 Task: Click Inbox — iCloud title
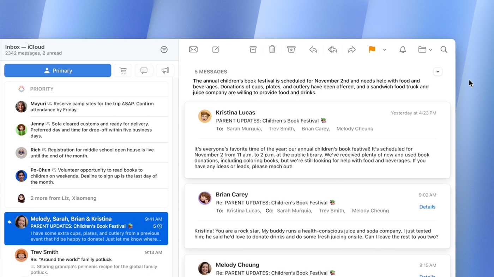tap(25, 47)
